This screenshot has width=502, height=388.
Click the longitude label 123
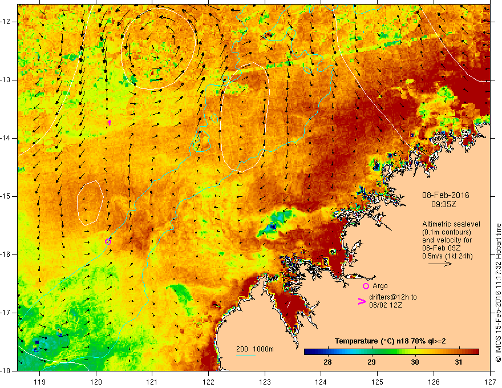pos(265,382)
